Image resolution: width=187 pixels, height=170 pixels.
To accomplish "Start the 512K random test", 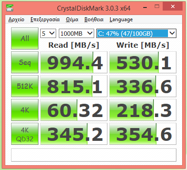I will 25,86.
